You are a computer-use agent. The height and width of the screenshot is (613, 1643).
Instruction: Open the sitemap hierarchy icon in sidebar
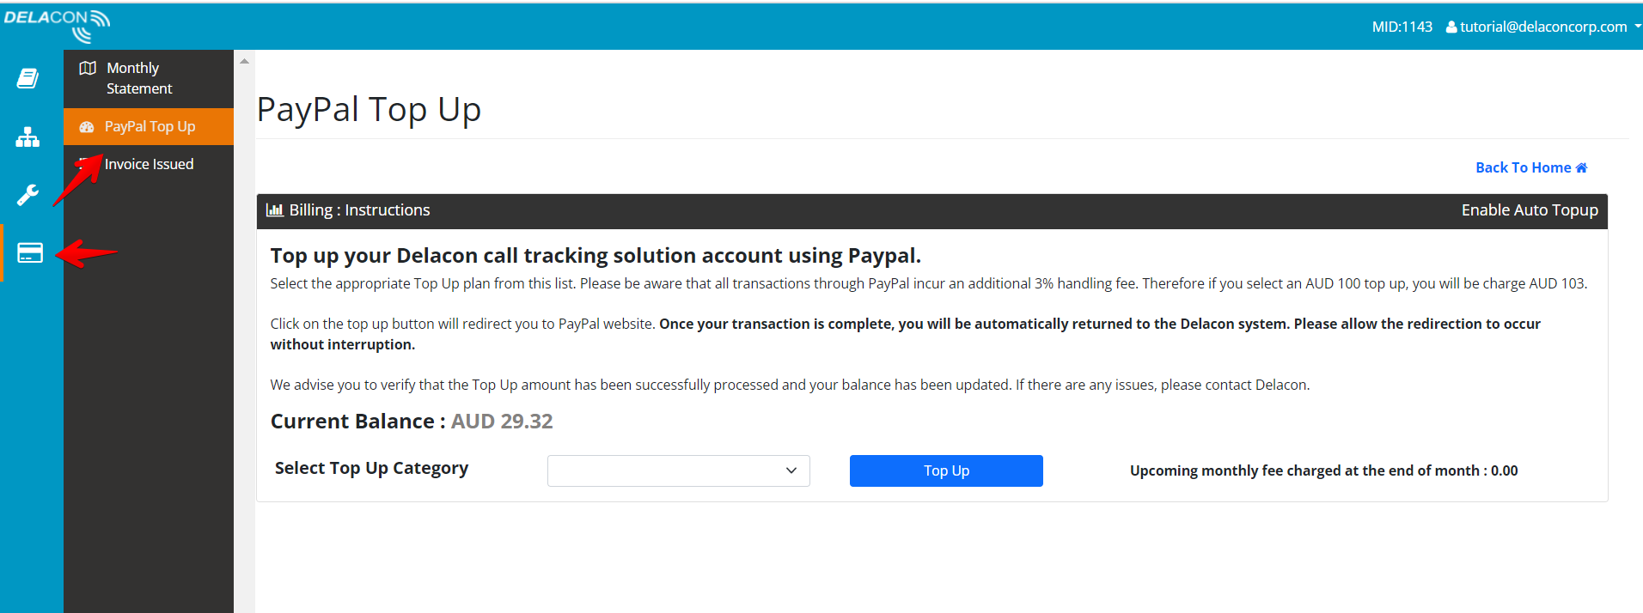click(27, 137)
